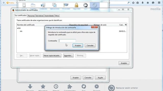The width and height of the screenshot is (163, 91).
Task: Go to home page via house icon
Action: pyautogui.click(x=148, y=3)
